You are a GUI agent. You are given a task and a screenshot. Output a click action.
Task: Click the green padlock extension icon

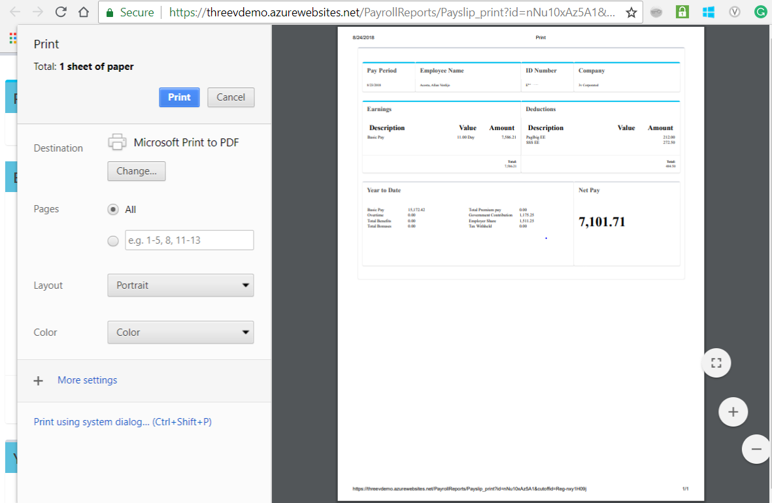682,12
